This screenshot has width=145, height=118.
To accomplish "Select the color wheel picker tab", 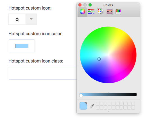I will pyautogui.click(x=82, y=12).
